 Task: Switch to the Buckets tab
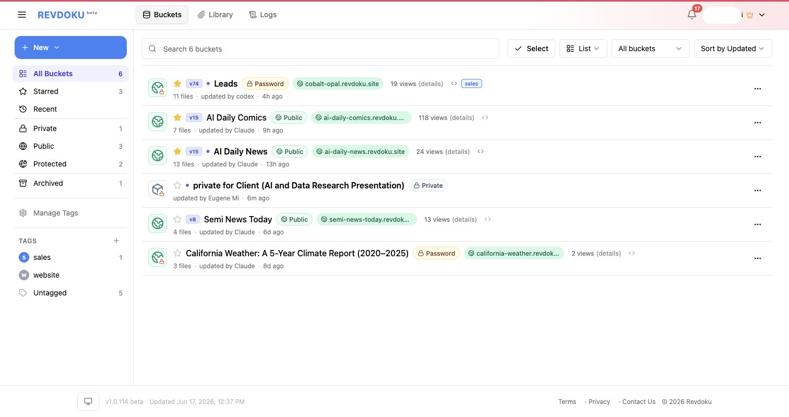point(162,15)
